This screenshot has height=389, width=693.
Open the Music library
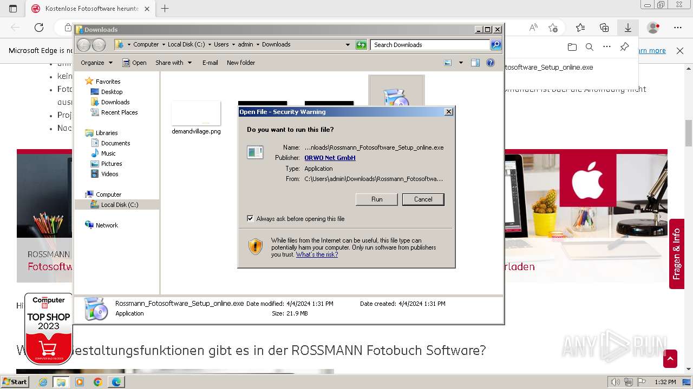108,153
